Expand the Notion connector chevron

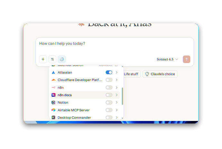pyautogui.click(x=116, y=103)
